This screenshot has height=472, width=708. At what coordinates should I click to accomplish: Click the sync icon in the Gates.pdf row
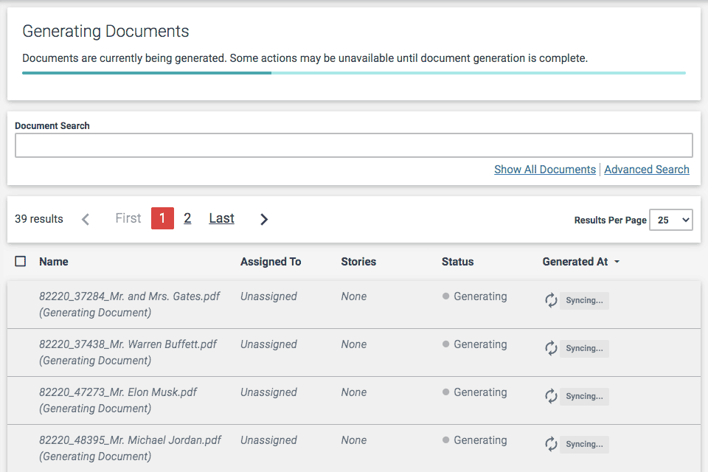pos(551,300)
